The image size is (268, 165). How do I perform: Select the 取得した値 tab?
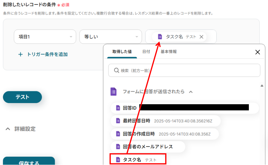point(122,52)
